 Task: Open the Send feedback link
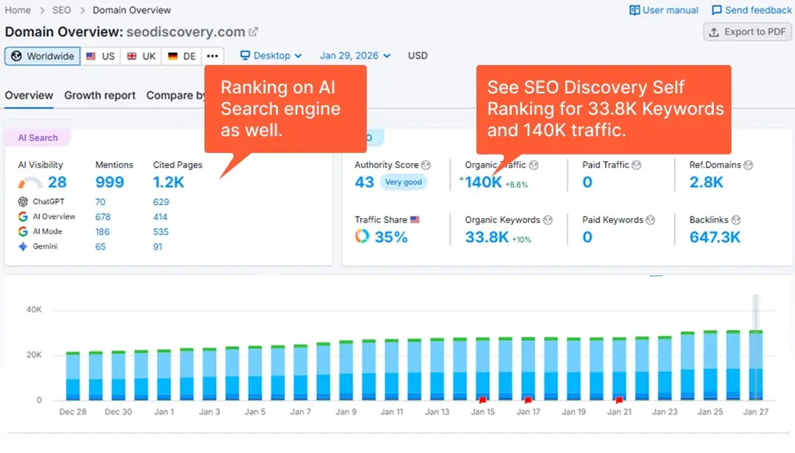[751, 10]
